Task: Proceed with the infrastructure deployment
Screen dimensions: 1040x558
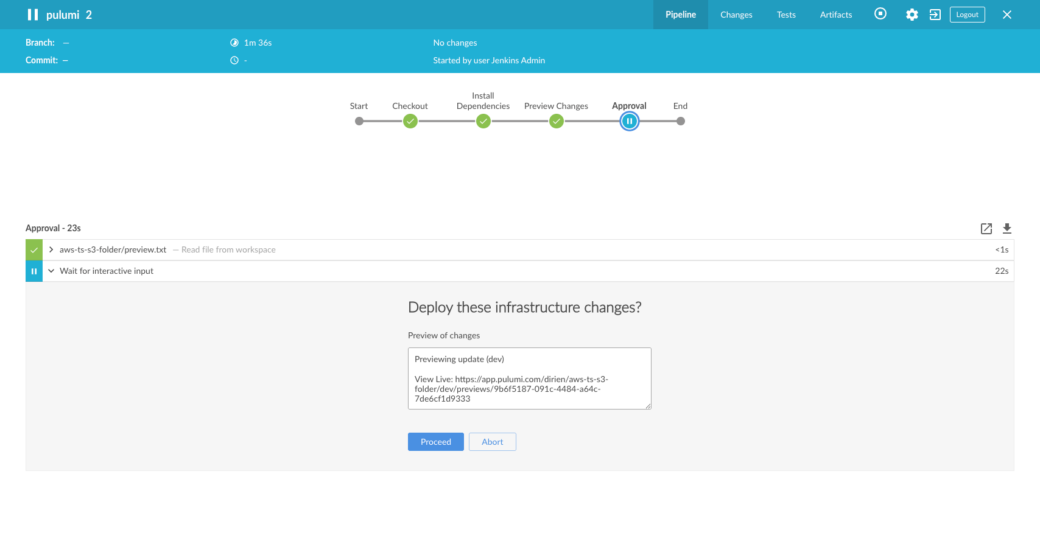Action: pos(436,442)
